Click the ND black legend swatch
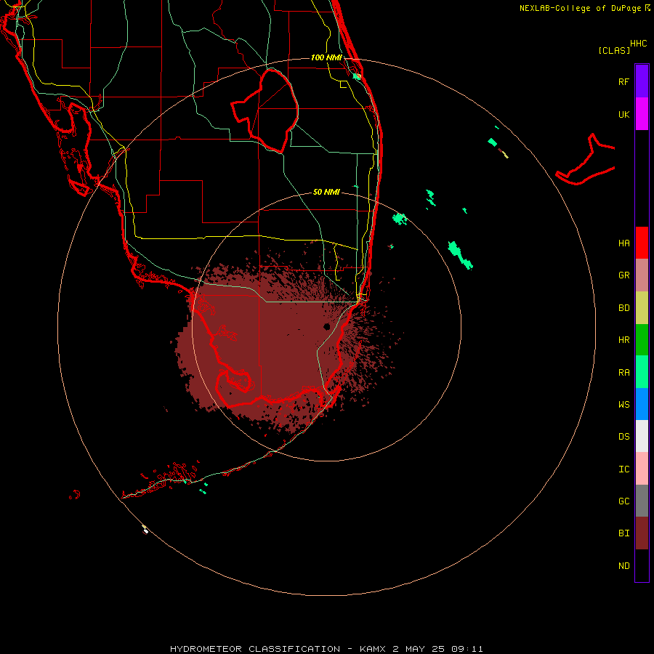 pos(642,565)
